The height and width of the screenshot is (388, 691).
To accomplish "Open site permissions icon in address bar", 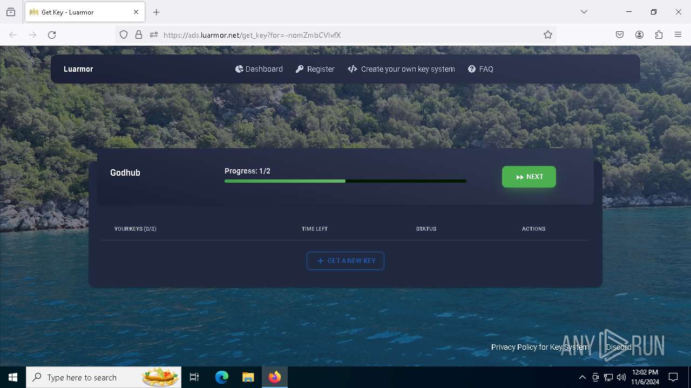I will pyautogui.click(x=154, y=35).
